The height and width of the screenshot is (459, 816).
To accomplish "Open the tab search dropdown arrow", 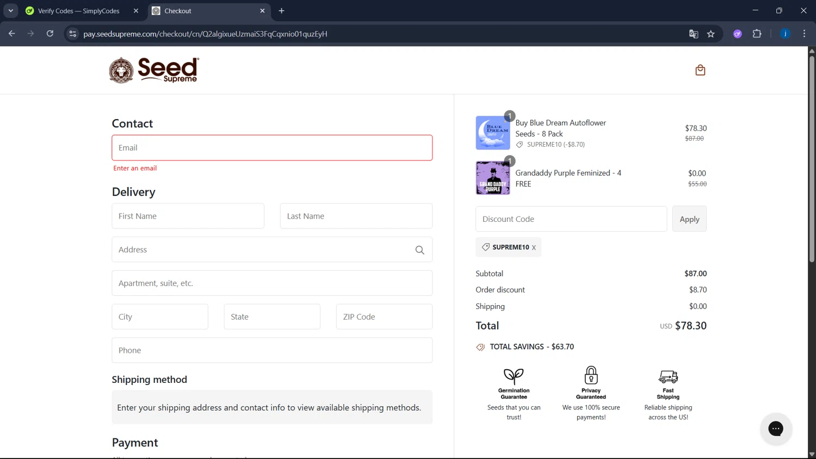I will tap(10, 11).
